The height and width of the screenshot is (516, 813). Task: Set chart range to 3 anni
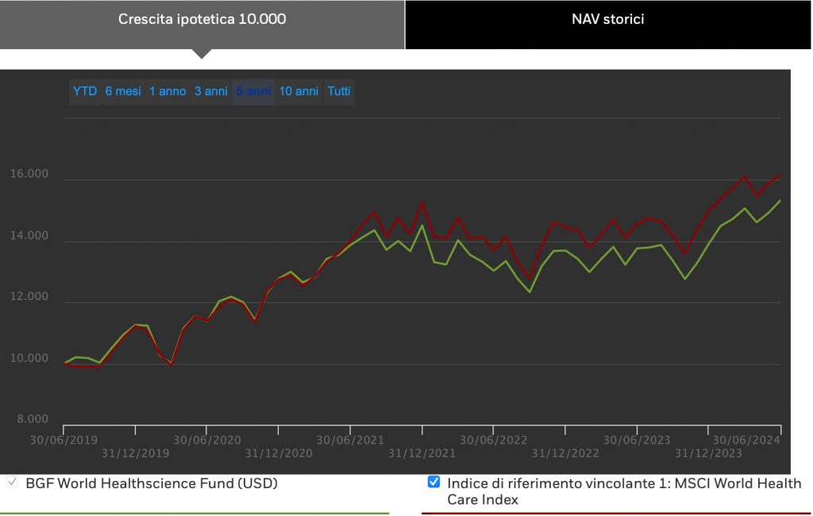coord(211,91)
